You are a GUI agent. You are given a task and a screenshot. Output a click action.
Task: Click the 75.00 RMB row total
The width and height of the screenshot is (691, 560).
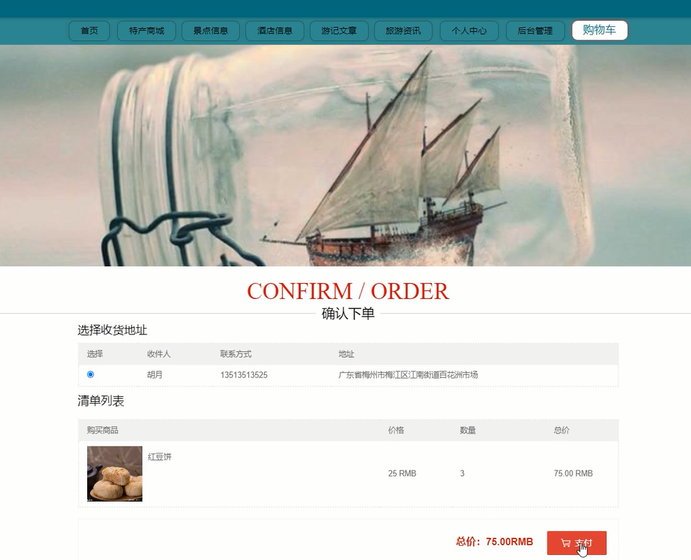tap(573, 473)
